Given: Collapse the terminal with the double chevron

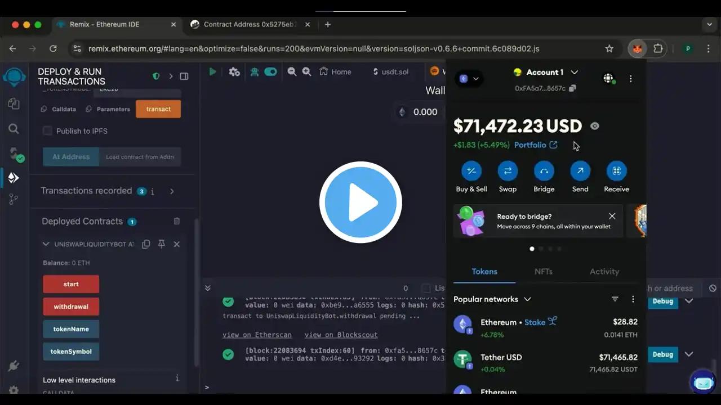Looking at the screenshot, I should tap(207, 288).
